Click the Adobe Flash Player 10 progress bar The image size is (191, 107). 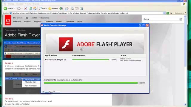pos(90,60)
